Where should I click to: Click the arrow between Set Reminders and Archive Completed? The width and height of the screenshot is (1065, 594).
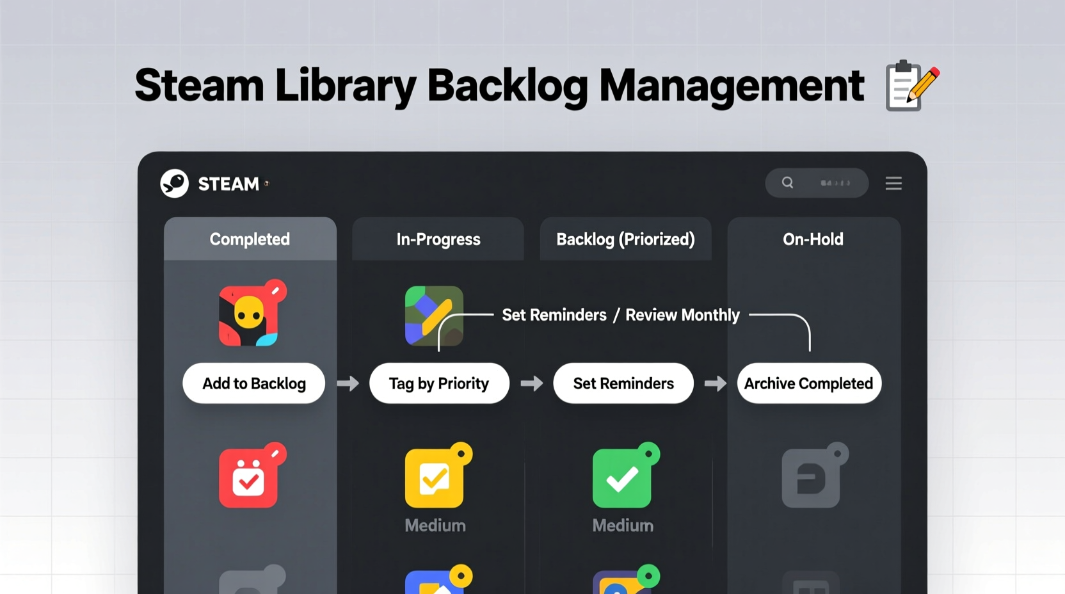(x=715, y=383)
